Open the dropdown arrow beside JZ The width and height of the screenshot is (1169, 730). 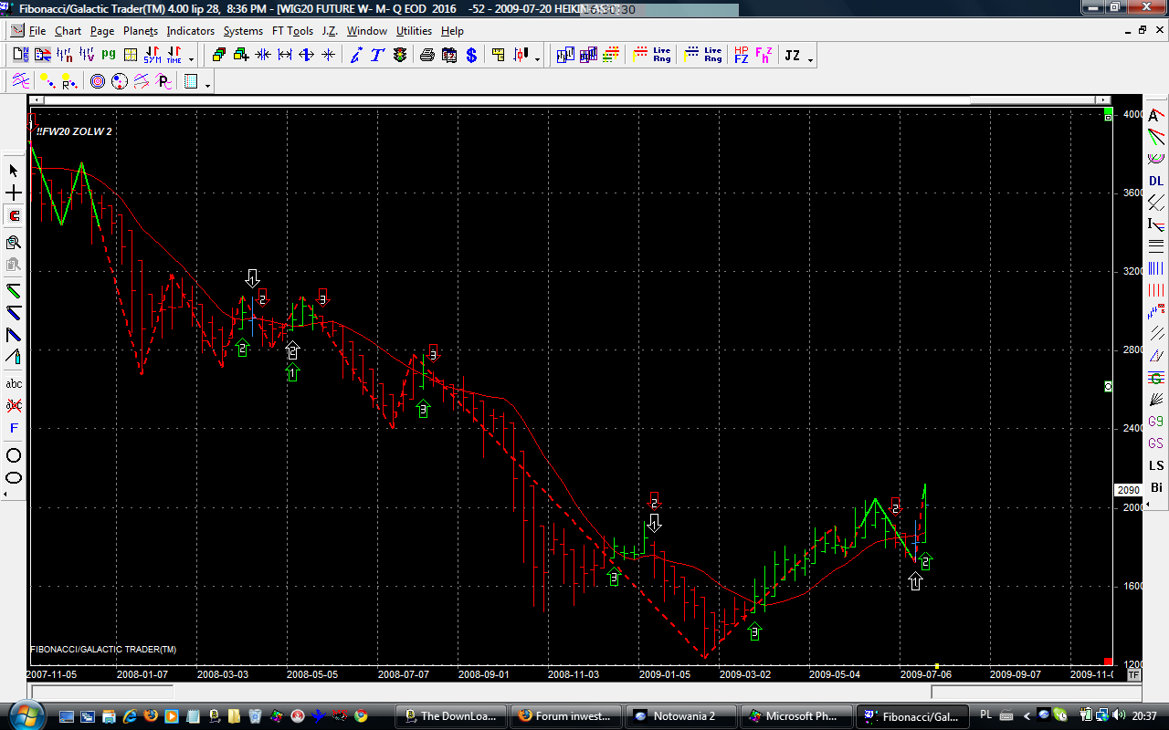[x=810, y=59]
